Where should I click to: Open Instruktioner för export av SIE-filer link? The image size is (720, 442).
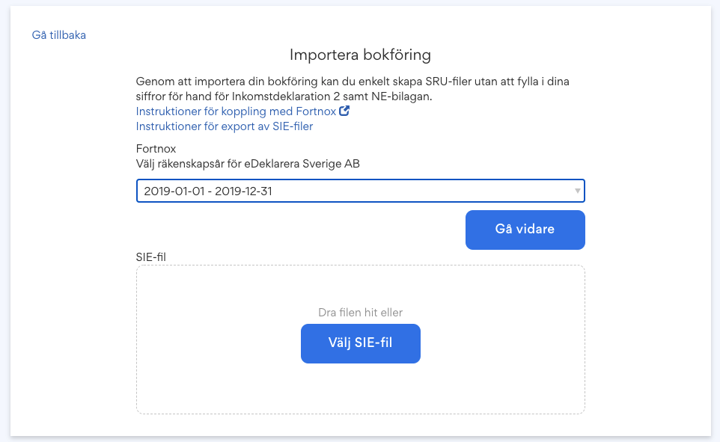[x=225, y=126]
